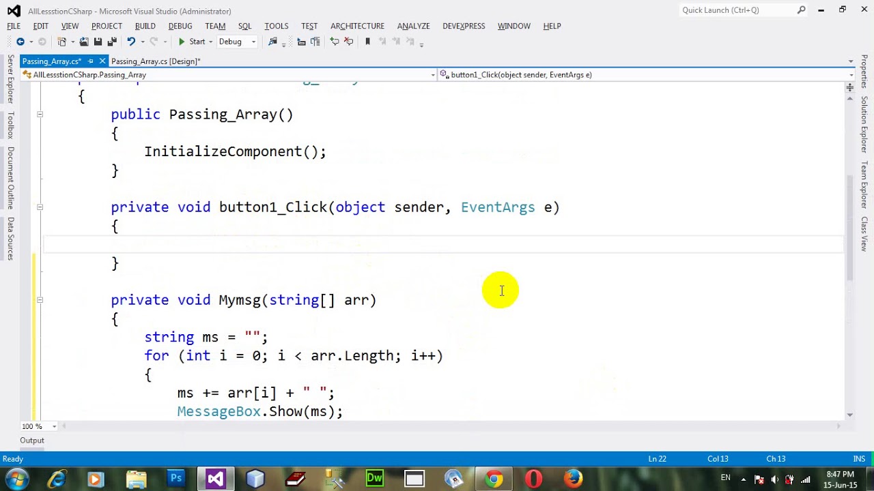This screenshot has height=491, width=874.
Task: Open the ARCHITECTURE menu
Action: pos(357,26)
